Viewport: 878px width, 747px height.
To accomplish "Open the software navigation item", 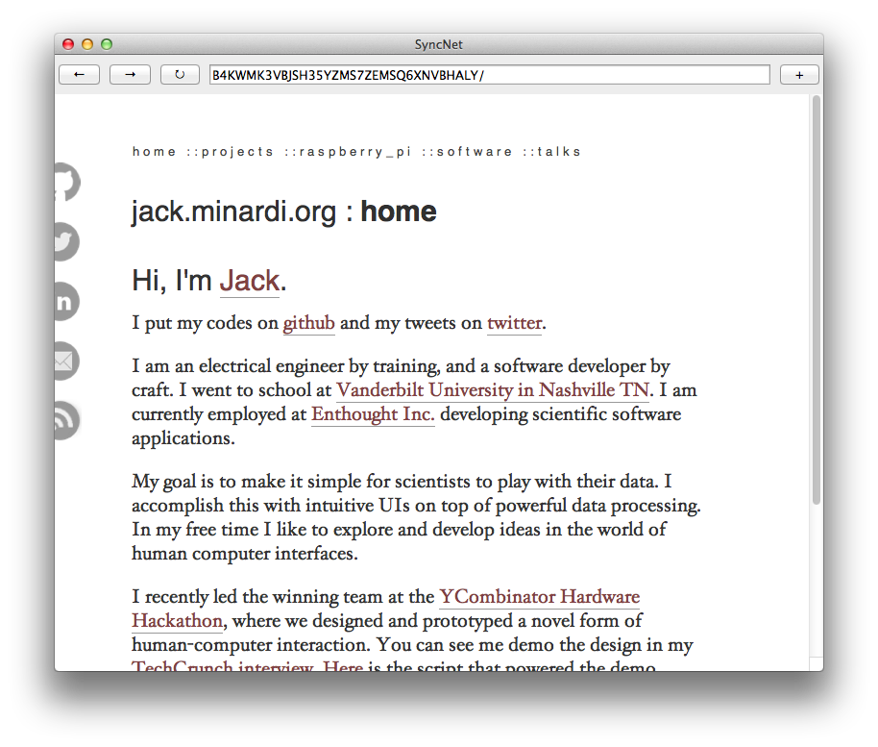I will (x=475, y=152).
